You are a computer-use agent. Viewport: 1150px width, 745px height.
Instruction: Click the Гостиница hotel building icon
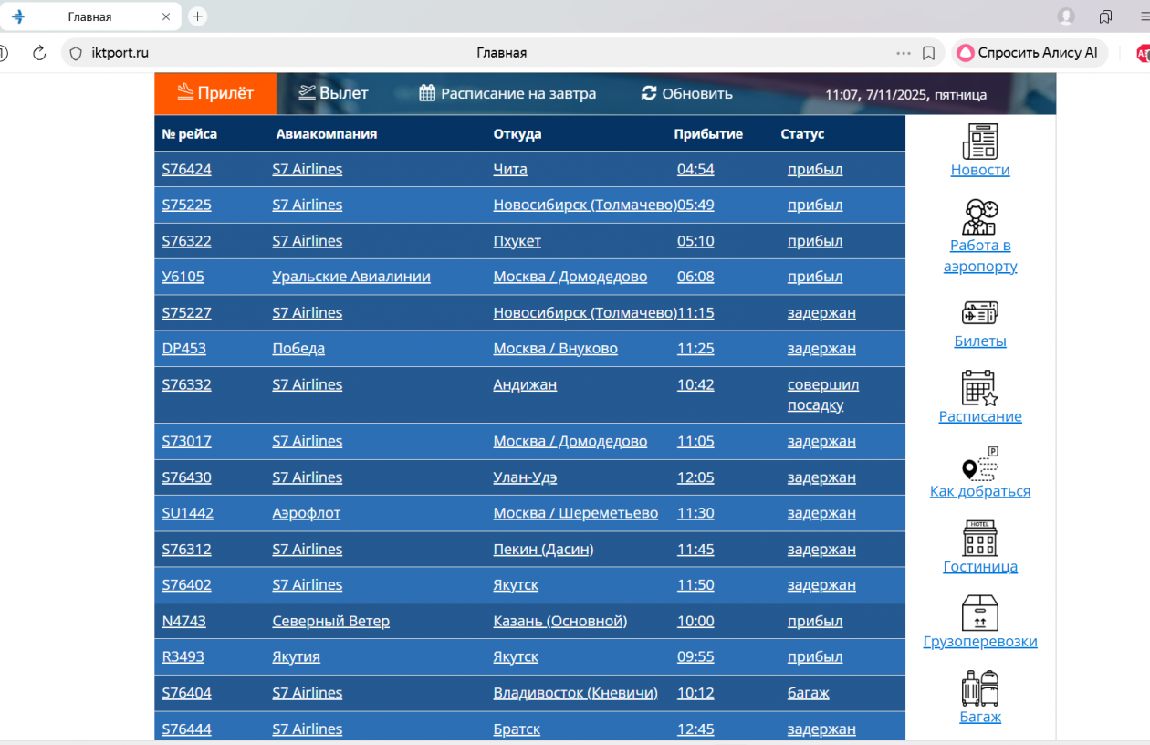click(980, 539)
